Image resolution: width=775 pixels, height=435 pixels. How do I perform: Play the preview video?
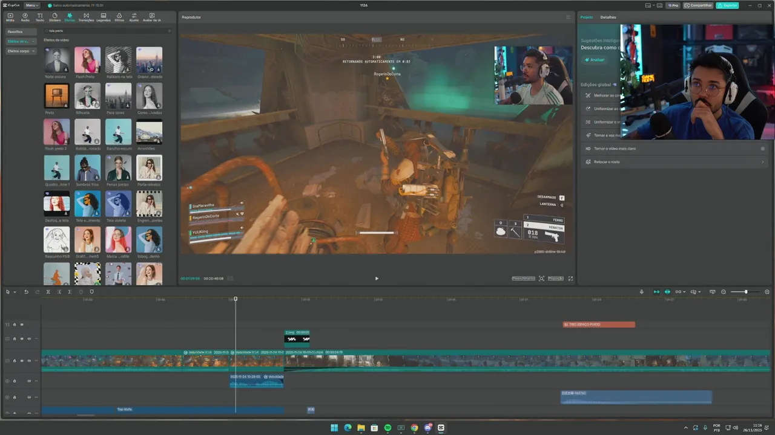point(377,279)
